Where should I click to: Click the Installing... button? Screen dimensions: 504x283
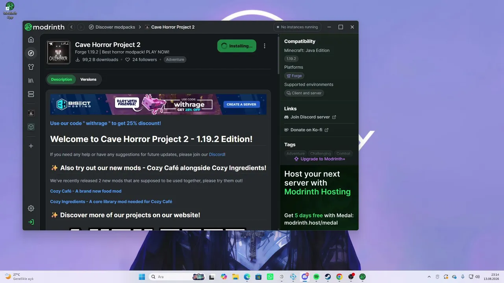237,46
